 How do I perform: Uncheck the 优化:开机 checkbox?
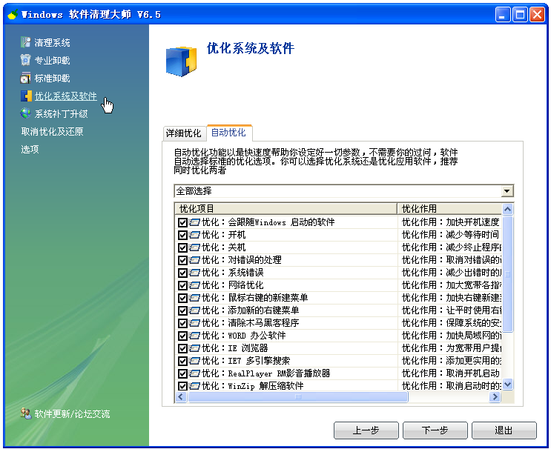(182, 235)
